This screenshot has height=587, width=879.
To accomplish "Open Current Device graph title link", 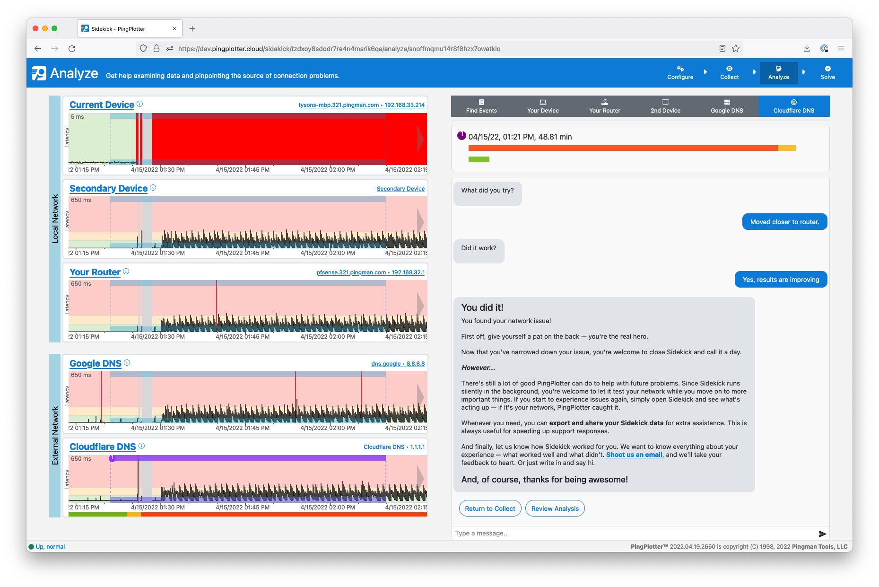I will coord(102,105).
